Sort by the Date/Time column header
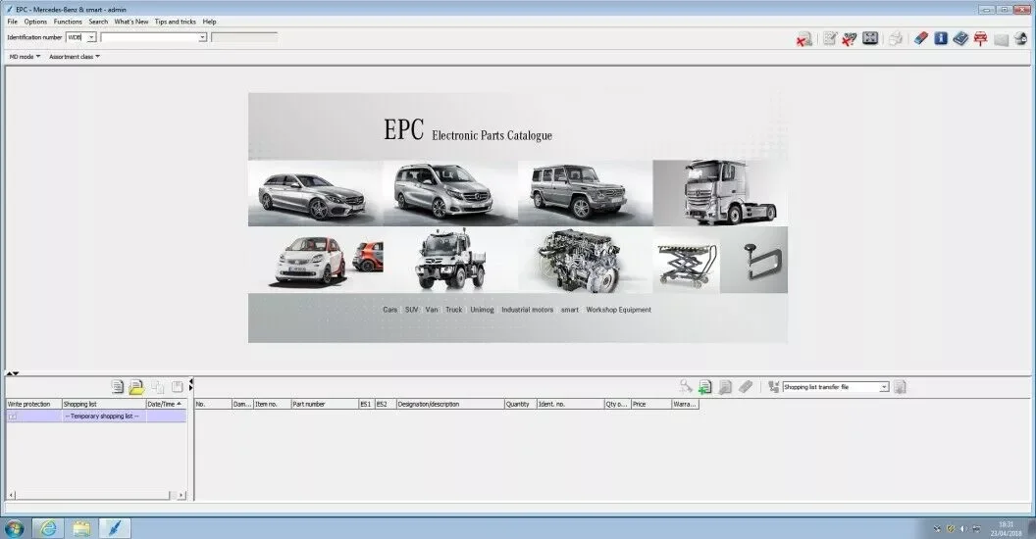The image size is (1036, 539). pos(166,404)
